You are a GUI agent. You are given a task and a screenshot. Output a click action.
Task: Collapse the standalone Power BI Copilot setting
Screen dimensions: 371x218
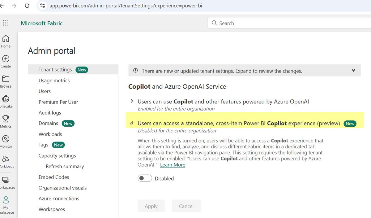pyautogui.click(x=131, y=123)
